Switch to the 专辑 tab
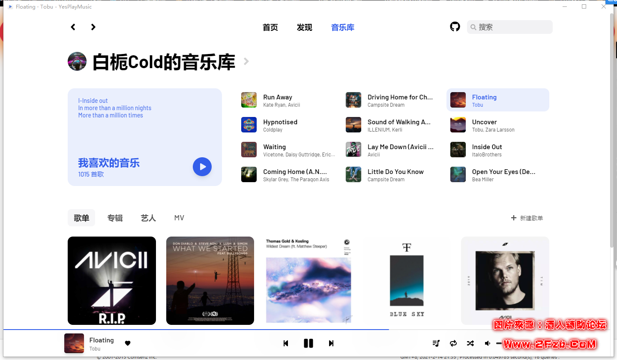The height and width of the screenshot is (360, 617). coord(115,218)
